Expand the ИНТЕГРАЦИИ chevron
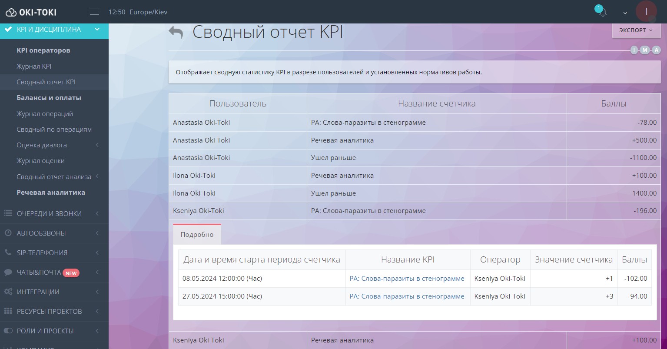Screen dimensions: 667x349 (x=97, y=292)
